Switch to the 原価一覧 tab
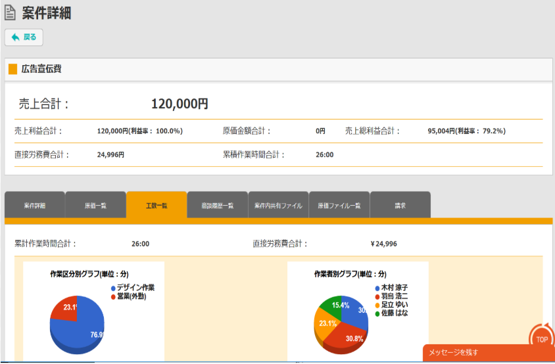This screenshot has width=555, height=364. click(x=95, y=205)
